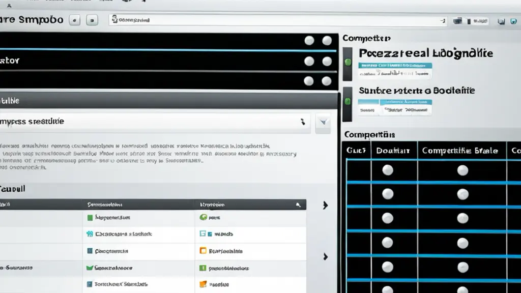
Task: Toggle the green indicator beside the lower large heading
Action: (348, 101)
